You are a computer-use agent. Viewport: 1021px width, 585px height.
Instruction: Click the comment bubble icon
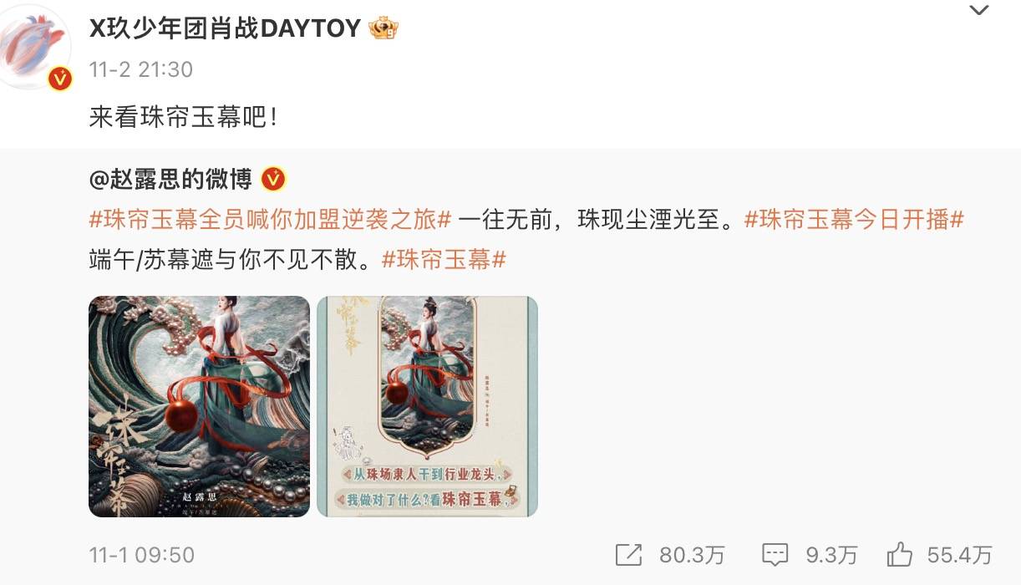coord(775,554)
